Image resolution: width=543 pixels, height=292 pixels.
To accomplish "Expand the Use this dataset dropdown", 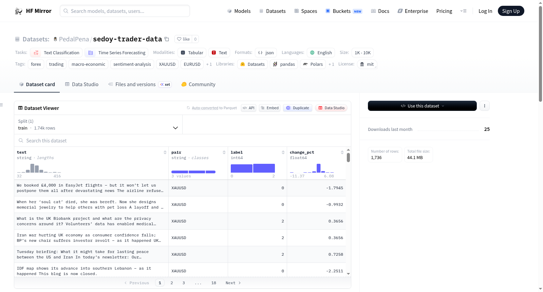I will point(422,106).
